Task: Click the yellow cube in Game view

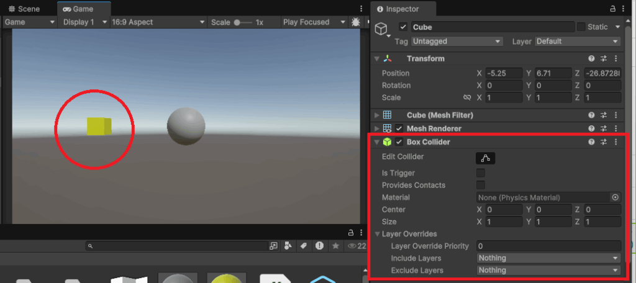Action: (99, 126)
